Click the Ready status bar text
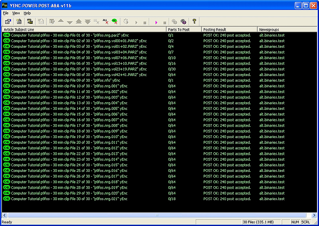The height and width of the screenshot is (226, 319). tap(7, 222)
